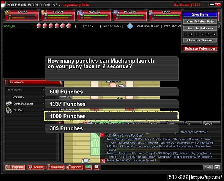
Task: Click the Release Pokemon button
Action: click(200, 48)
